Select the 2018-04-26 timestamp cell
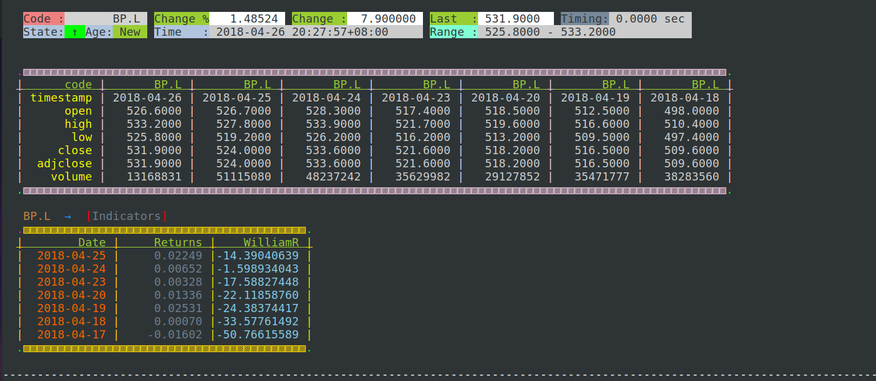This screenshot has width=876, height=381. 147,98
